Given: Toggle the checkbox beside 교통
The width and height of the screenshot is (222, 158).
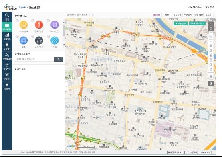Looking at the screenshot, I should click(17, 37).
